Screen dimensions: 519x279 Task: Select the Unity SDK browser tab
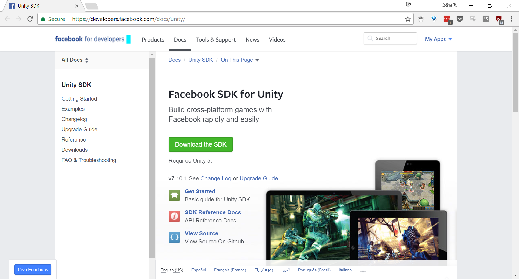click(43, 6)
